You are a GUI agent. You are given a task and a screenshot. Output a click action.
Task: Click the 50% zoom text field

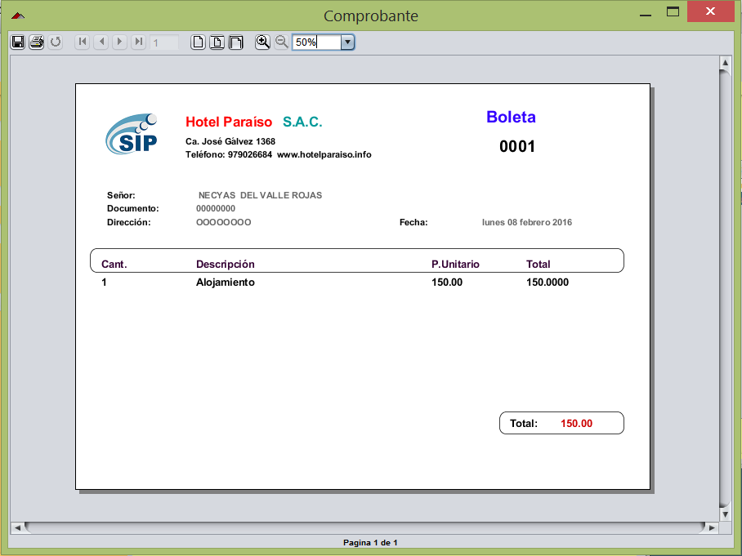tap(316, 42)
